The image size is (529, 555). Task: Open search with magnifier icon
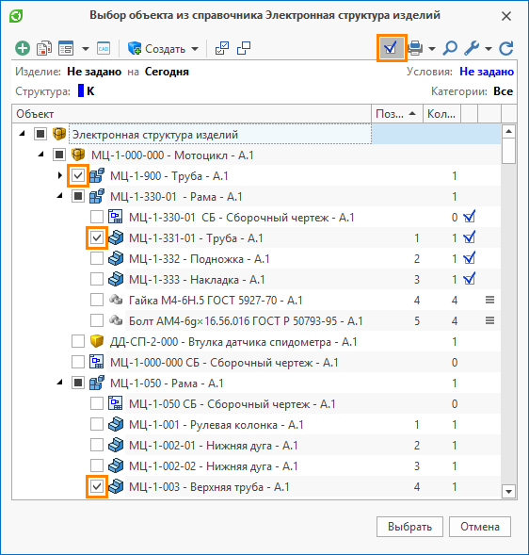point(450,48)
